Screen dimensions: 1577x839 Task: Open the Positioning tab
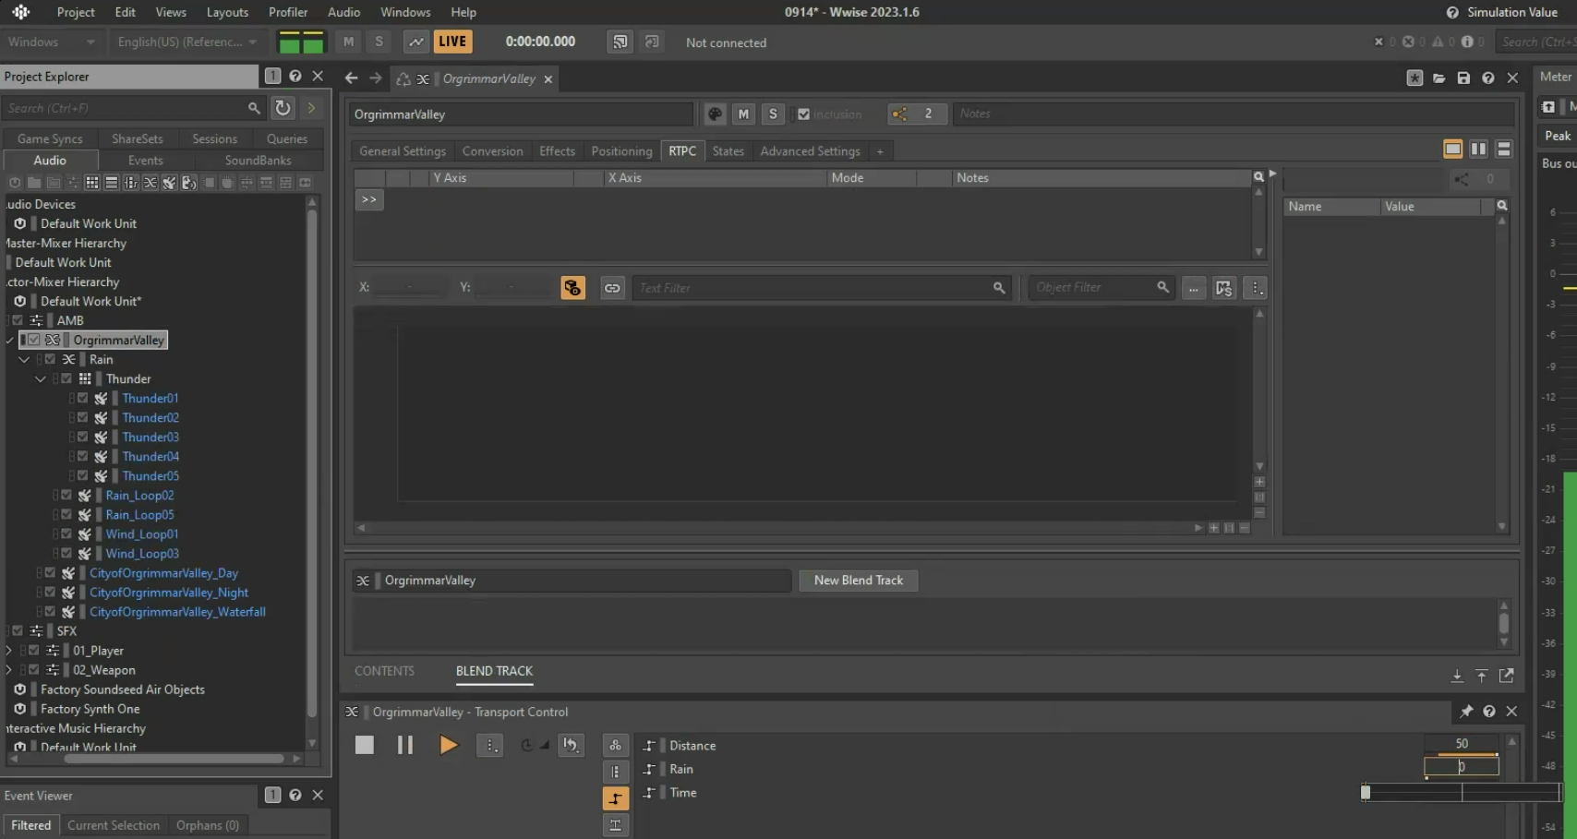click(621, 151)
